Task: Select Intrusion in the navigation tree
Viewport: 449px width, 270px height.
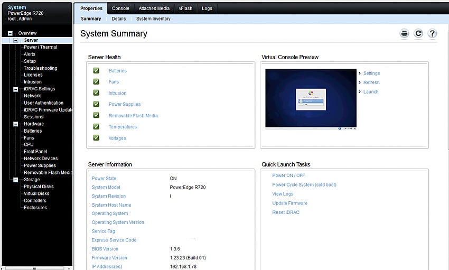Action: [x=33, y=82]
